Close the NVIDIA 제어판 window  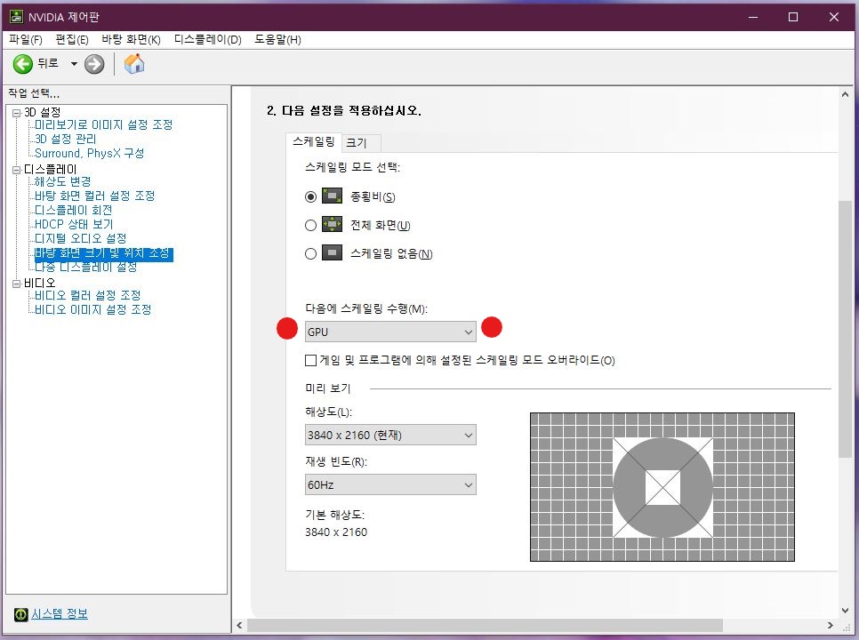834,17
